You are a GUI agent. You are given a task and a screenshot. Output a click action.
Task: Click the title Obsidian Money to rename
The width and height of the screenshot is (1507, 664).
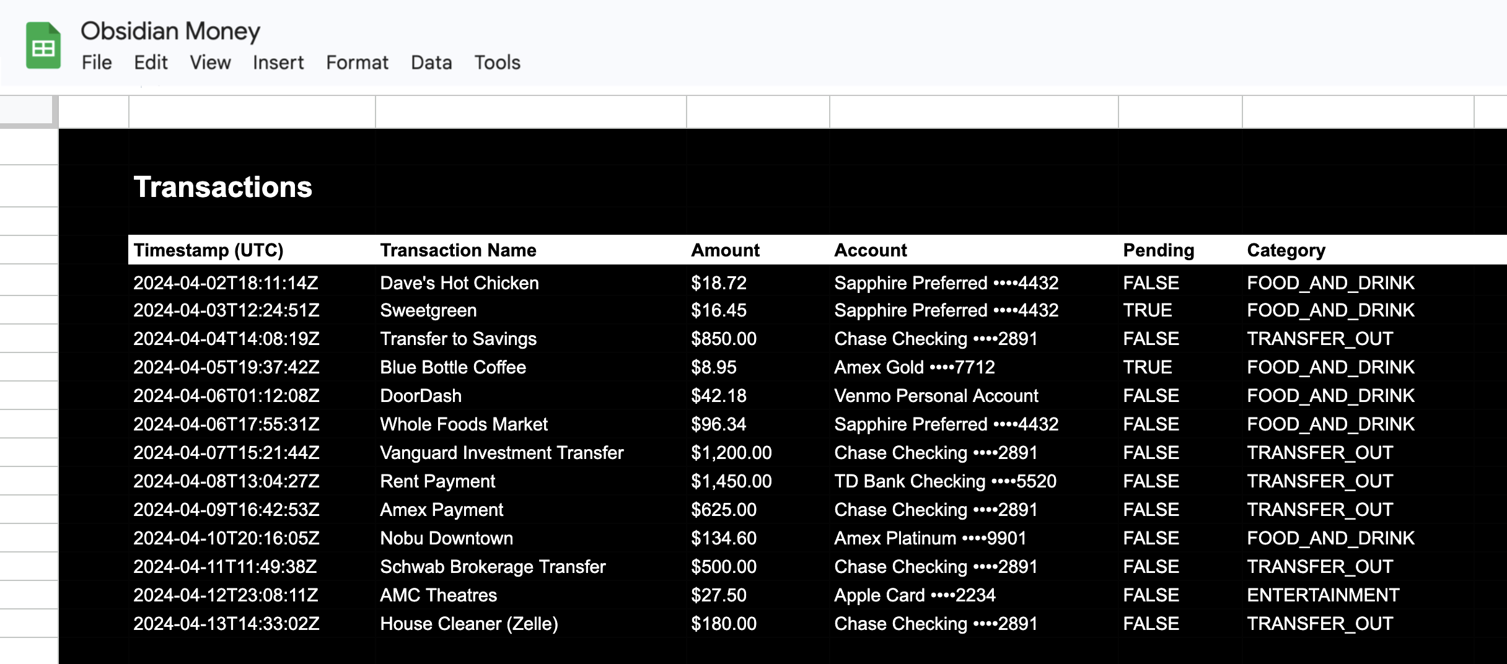coord(172,30)
